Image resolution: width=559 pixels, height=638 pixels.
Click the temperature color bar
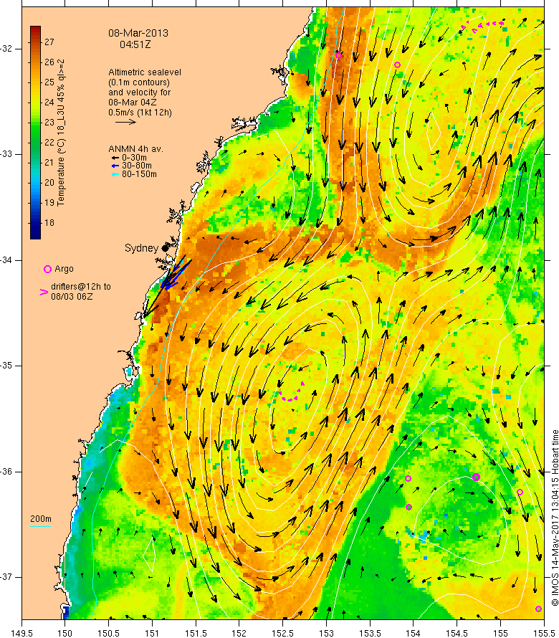(x=35, y=133)
